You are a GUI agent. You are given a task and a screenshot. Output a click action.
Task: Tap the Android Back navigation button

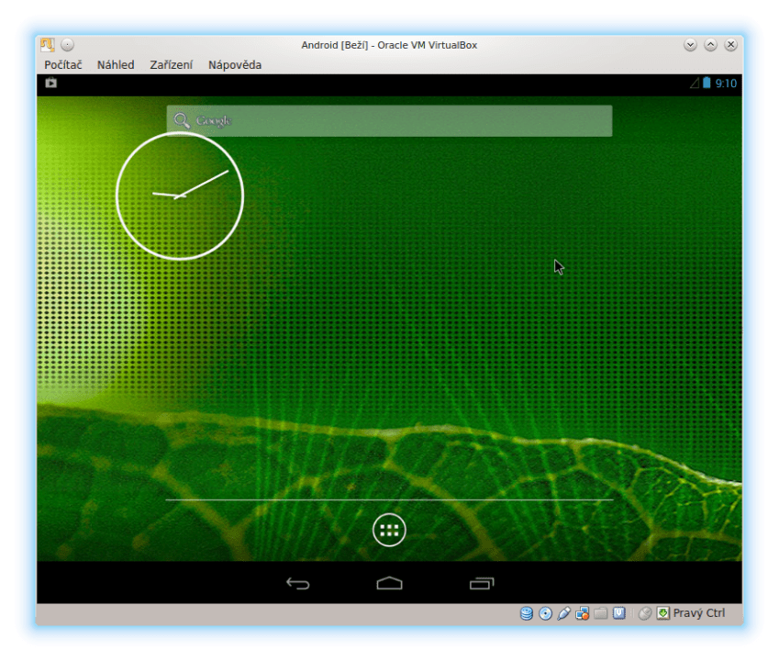pos(298,583)
